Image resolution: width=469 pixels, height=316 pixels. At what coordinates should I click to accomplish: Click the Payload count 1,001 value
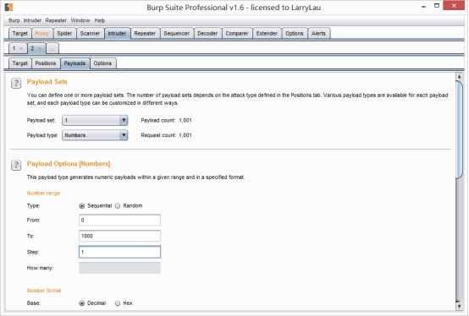185,120
